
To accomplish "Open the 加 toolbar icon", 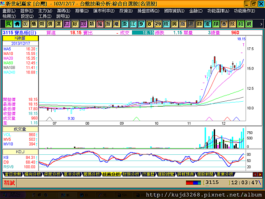I will pyautogui.click(x=25, y=24).
